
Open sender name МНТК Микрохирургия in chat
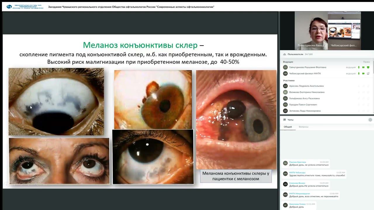point(299,193)
